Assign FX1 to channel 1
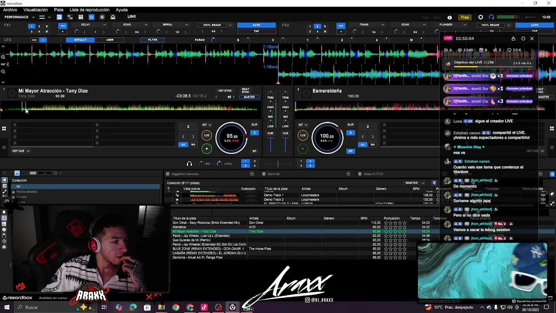Screen dimensions: 556x313 (x=31, y=26)
